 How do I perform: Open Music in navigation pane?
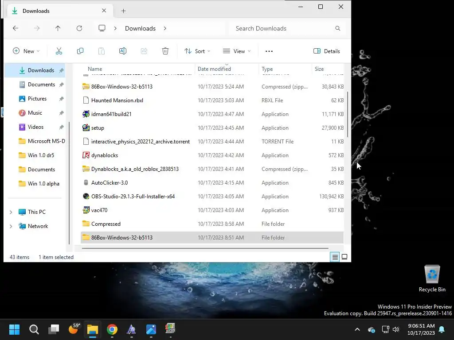35,113
